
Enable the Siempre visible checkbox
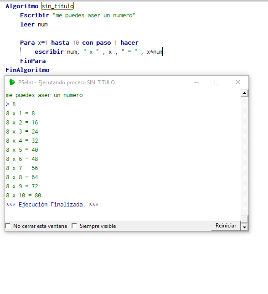click(x=74, y=226)
